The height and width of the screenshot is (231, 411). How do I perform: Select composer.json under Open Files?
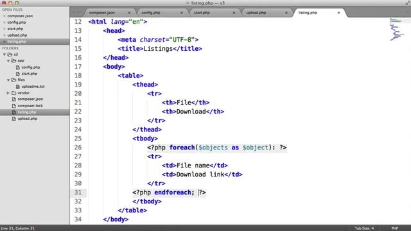coord(20,16)
